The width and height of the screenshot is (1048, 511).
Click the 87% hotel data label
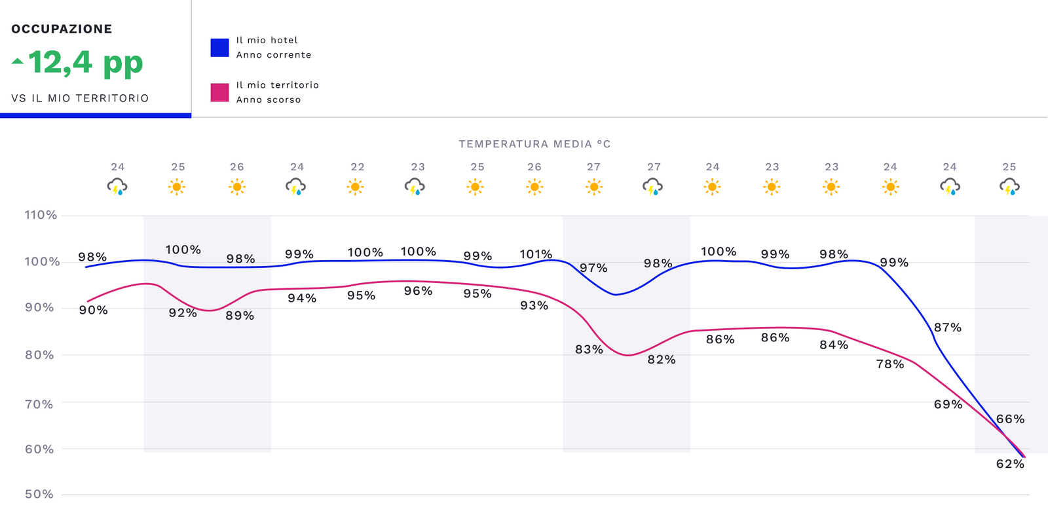click(948, 328)
